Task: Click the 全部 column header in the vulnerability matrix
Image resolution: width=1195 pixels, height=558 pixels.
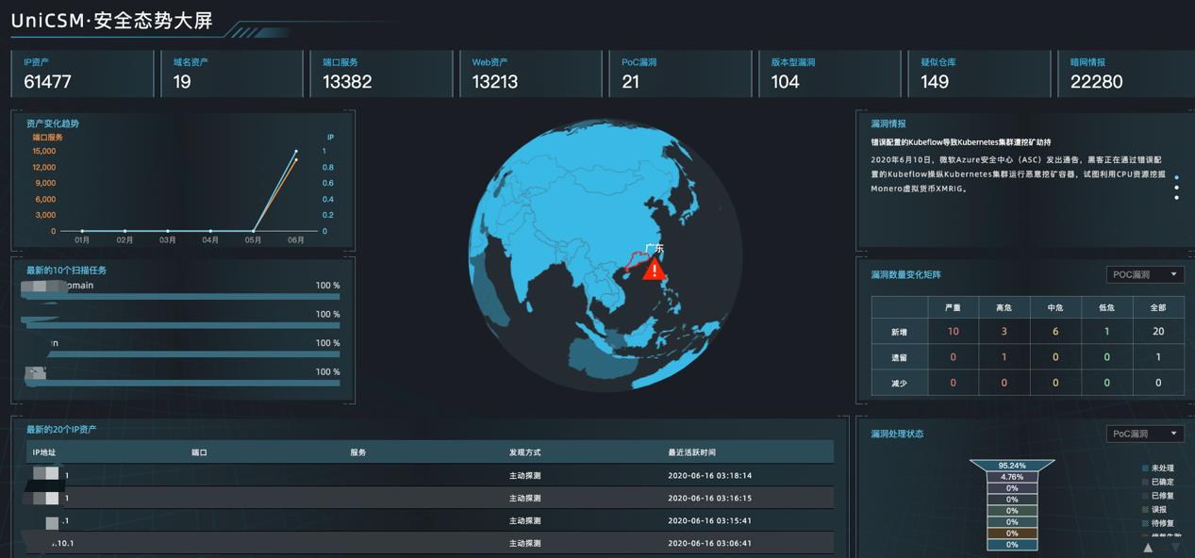Action: [x=1157, y=306]
